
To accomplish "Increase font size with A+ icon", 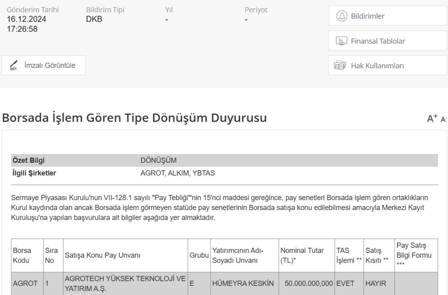I will [x=432, y=118].
